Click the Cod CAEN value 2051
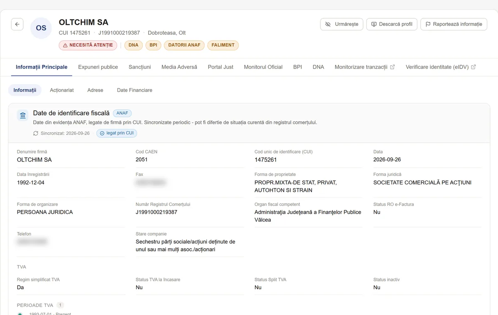This screenshot has width=498, height=315. pyautogui.click(x=142, y=160)
